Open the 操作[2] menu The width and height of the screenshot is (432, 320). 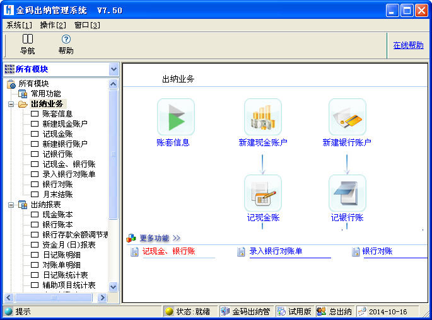pos(53,25)
